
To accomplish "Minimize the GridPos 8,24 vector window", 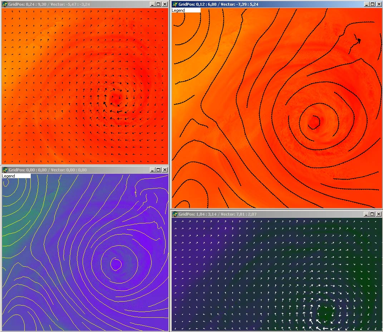I will [152, 4].
